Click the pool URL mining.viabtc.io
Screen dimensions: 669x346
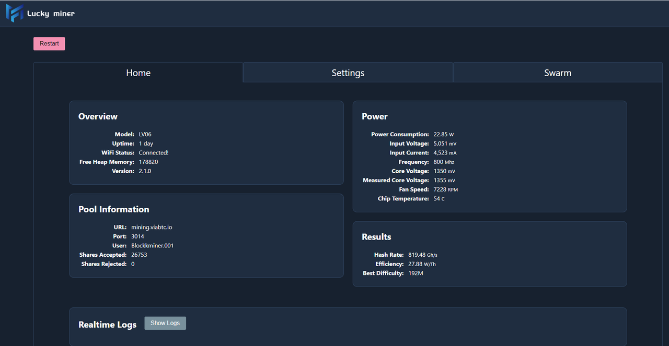tap(152, 228)
